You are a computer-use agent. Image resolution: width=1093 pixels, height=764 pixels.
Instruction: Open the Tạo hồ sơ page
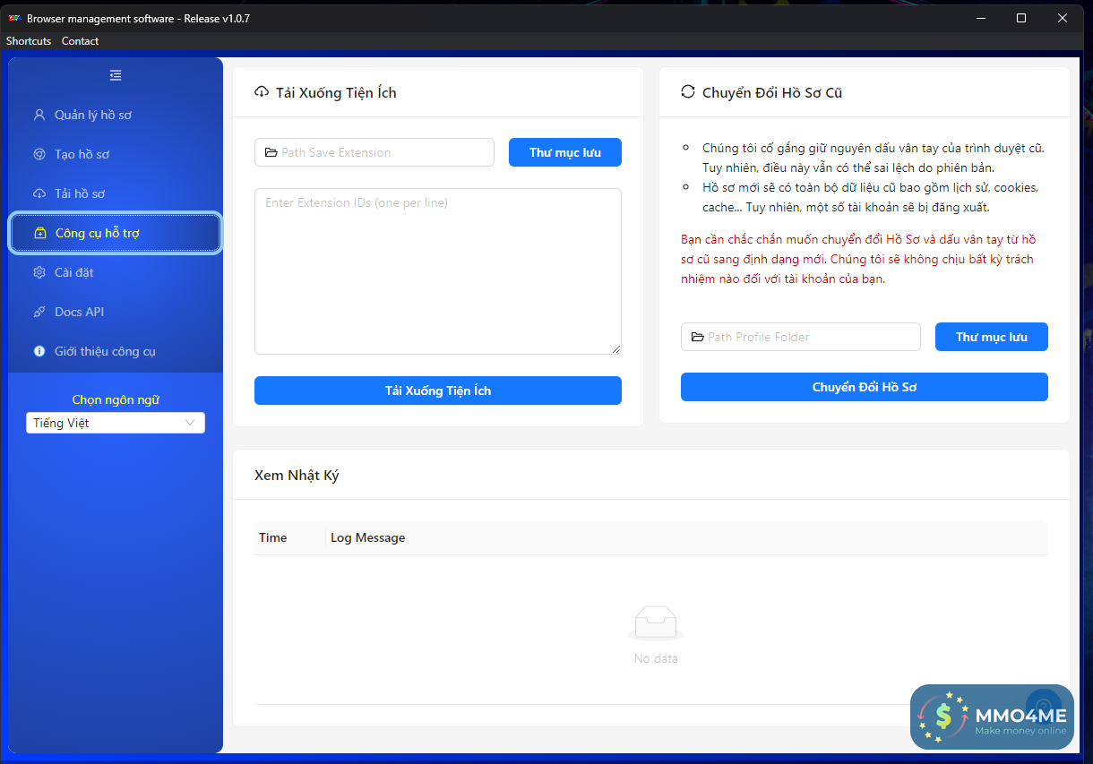tap(116, 154)
